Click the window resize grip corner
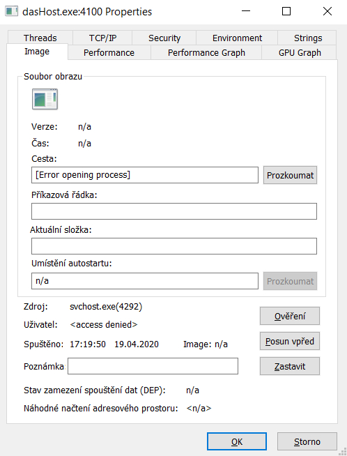Image resolution: width=347 pixels, height=456 pixels. pos(343,452)
